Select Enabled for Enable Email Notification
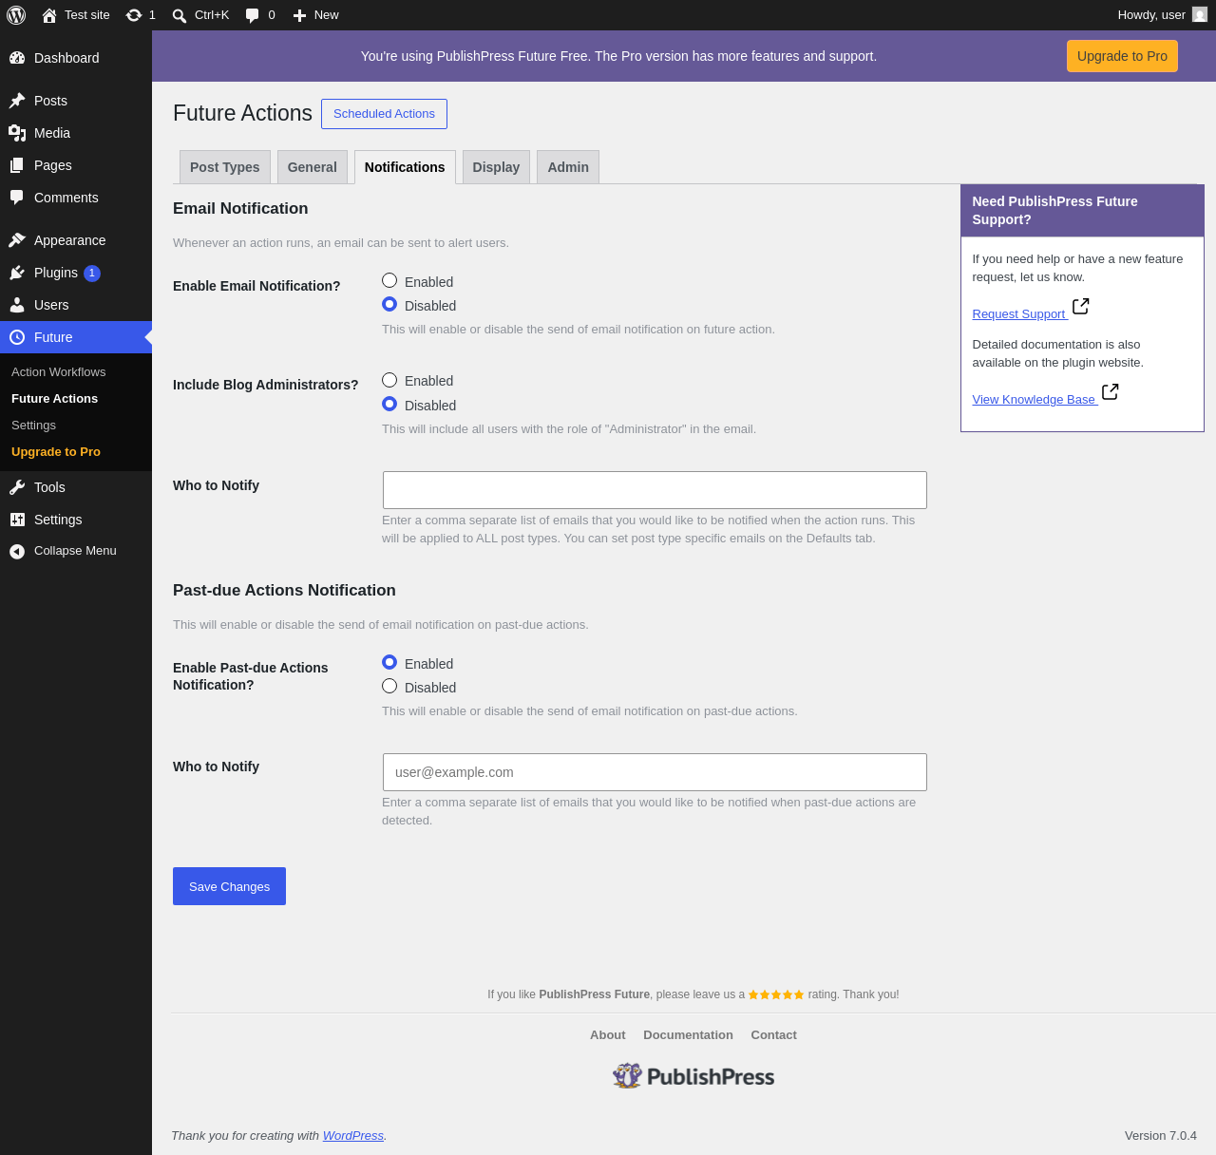 point(389,280)
